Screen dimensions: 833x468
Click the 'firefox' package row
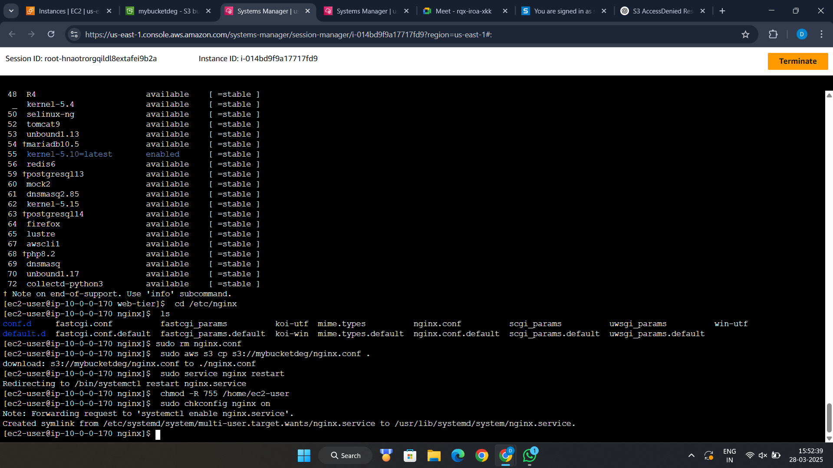(x=43, y=224)
